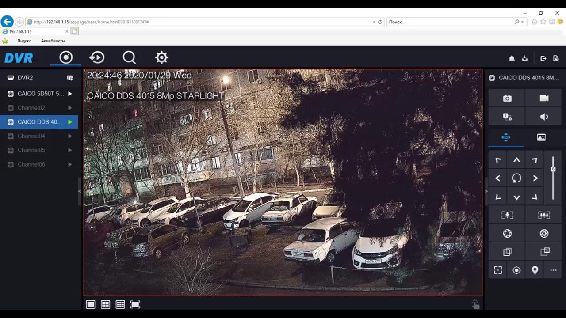Viewport: 566px width, 318px height.
Task: Switch stream type icon
Action: pyautogui.click(x=507, y=117)
